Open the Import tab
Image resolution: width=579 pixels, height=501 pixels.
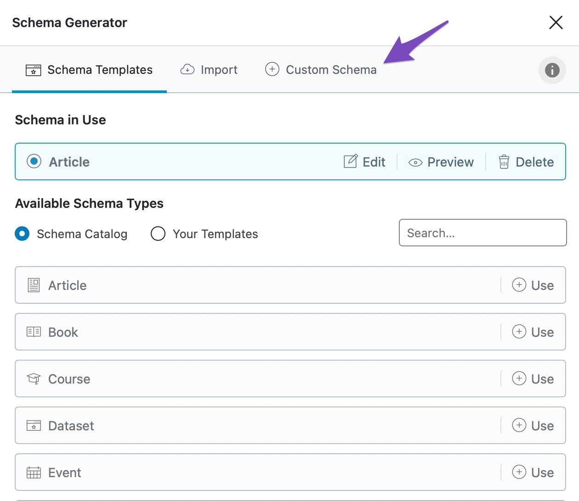pyautogui.click(x=209, y=70)
